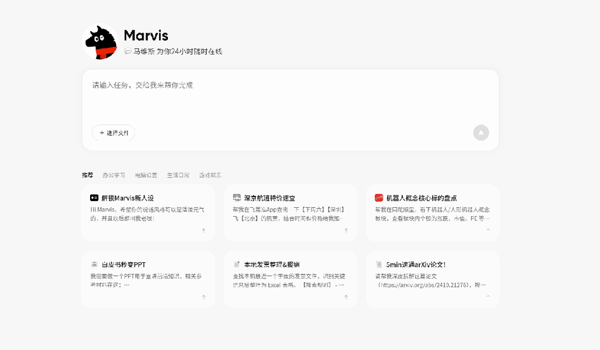Click the send arrow button in task box

coord(481,133)
